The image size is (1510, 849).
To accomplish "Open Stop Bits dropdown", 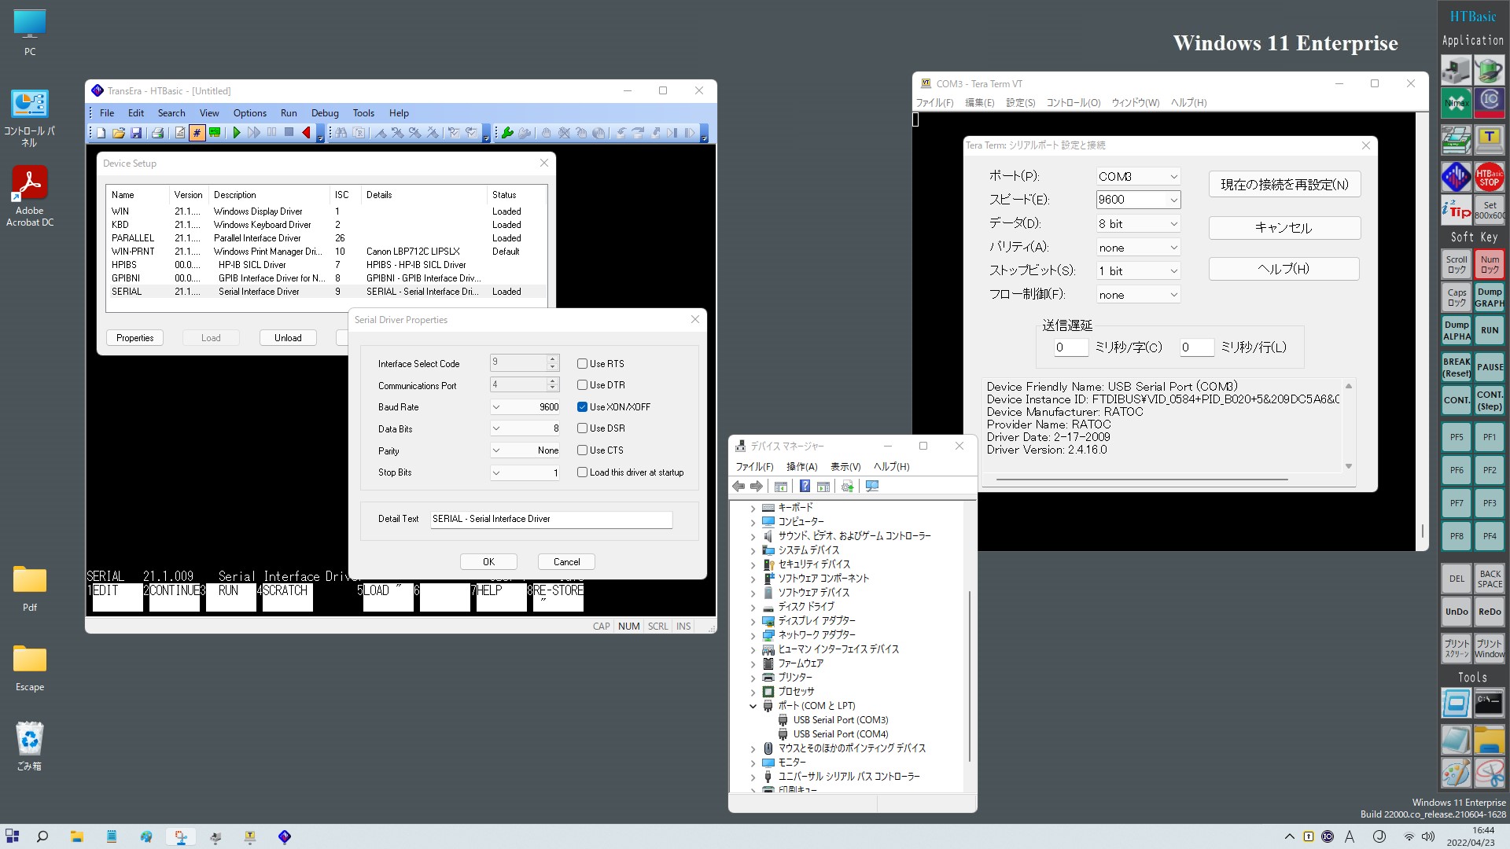I will (496, 473).
